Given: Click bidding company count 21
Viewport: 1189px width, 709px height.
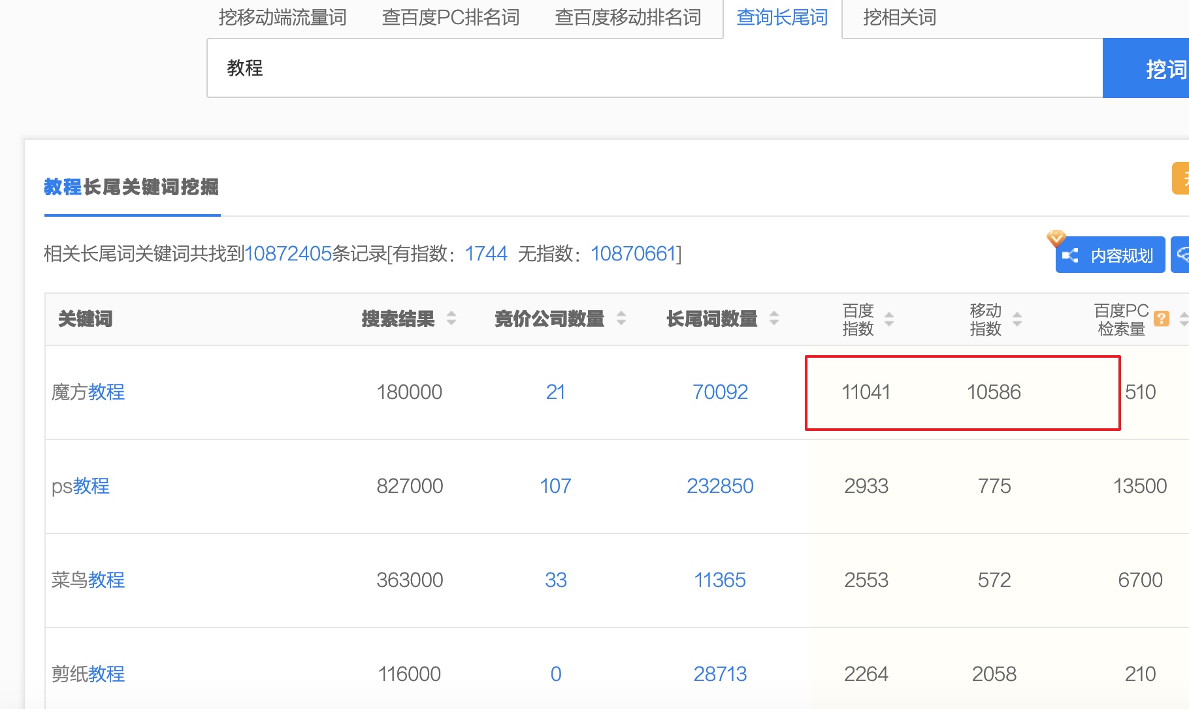Looking at the screenshot, I should (x=555, y=392).
